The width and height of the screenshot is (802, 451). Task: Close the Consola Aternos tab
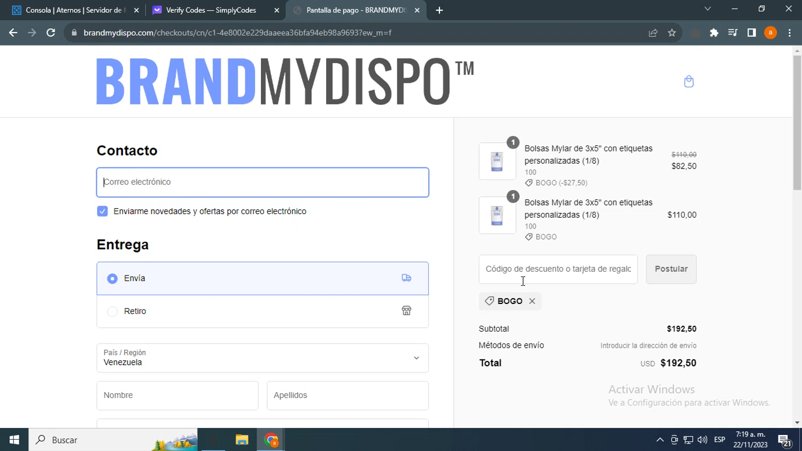pos(136,10)
